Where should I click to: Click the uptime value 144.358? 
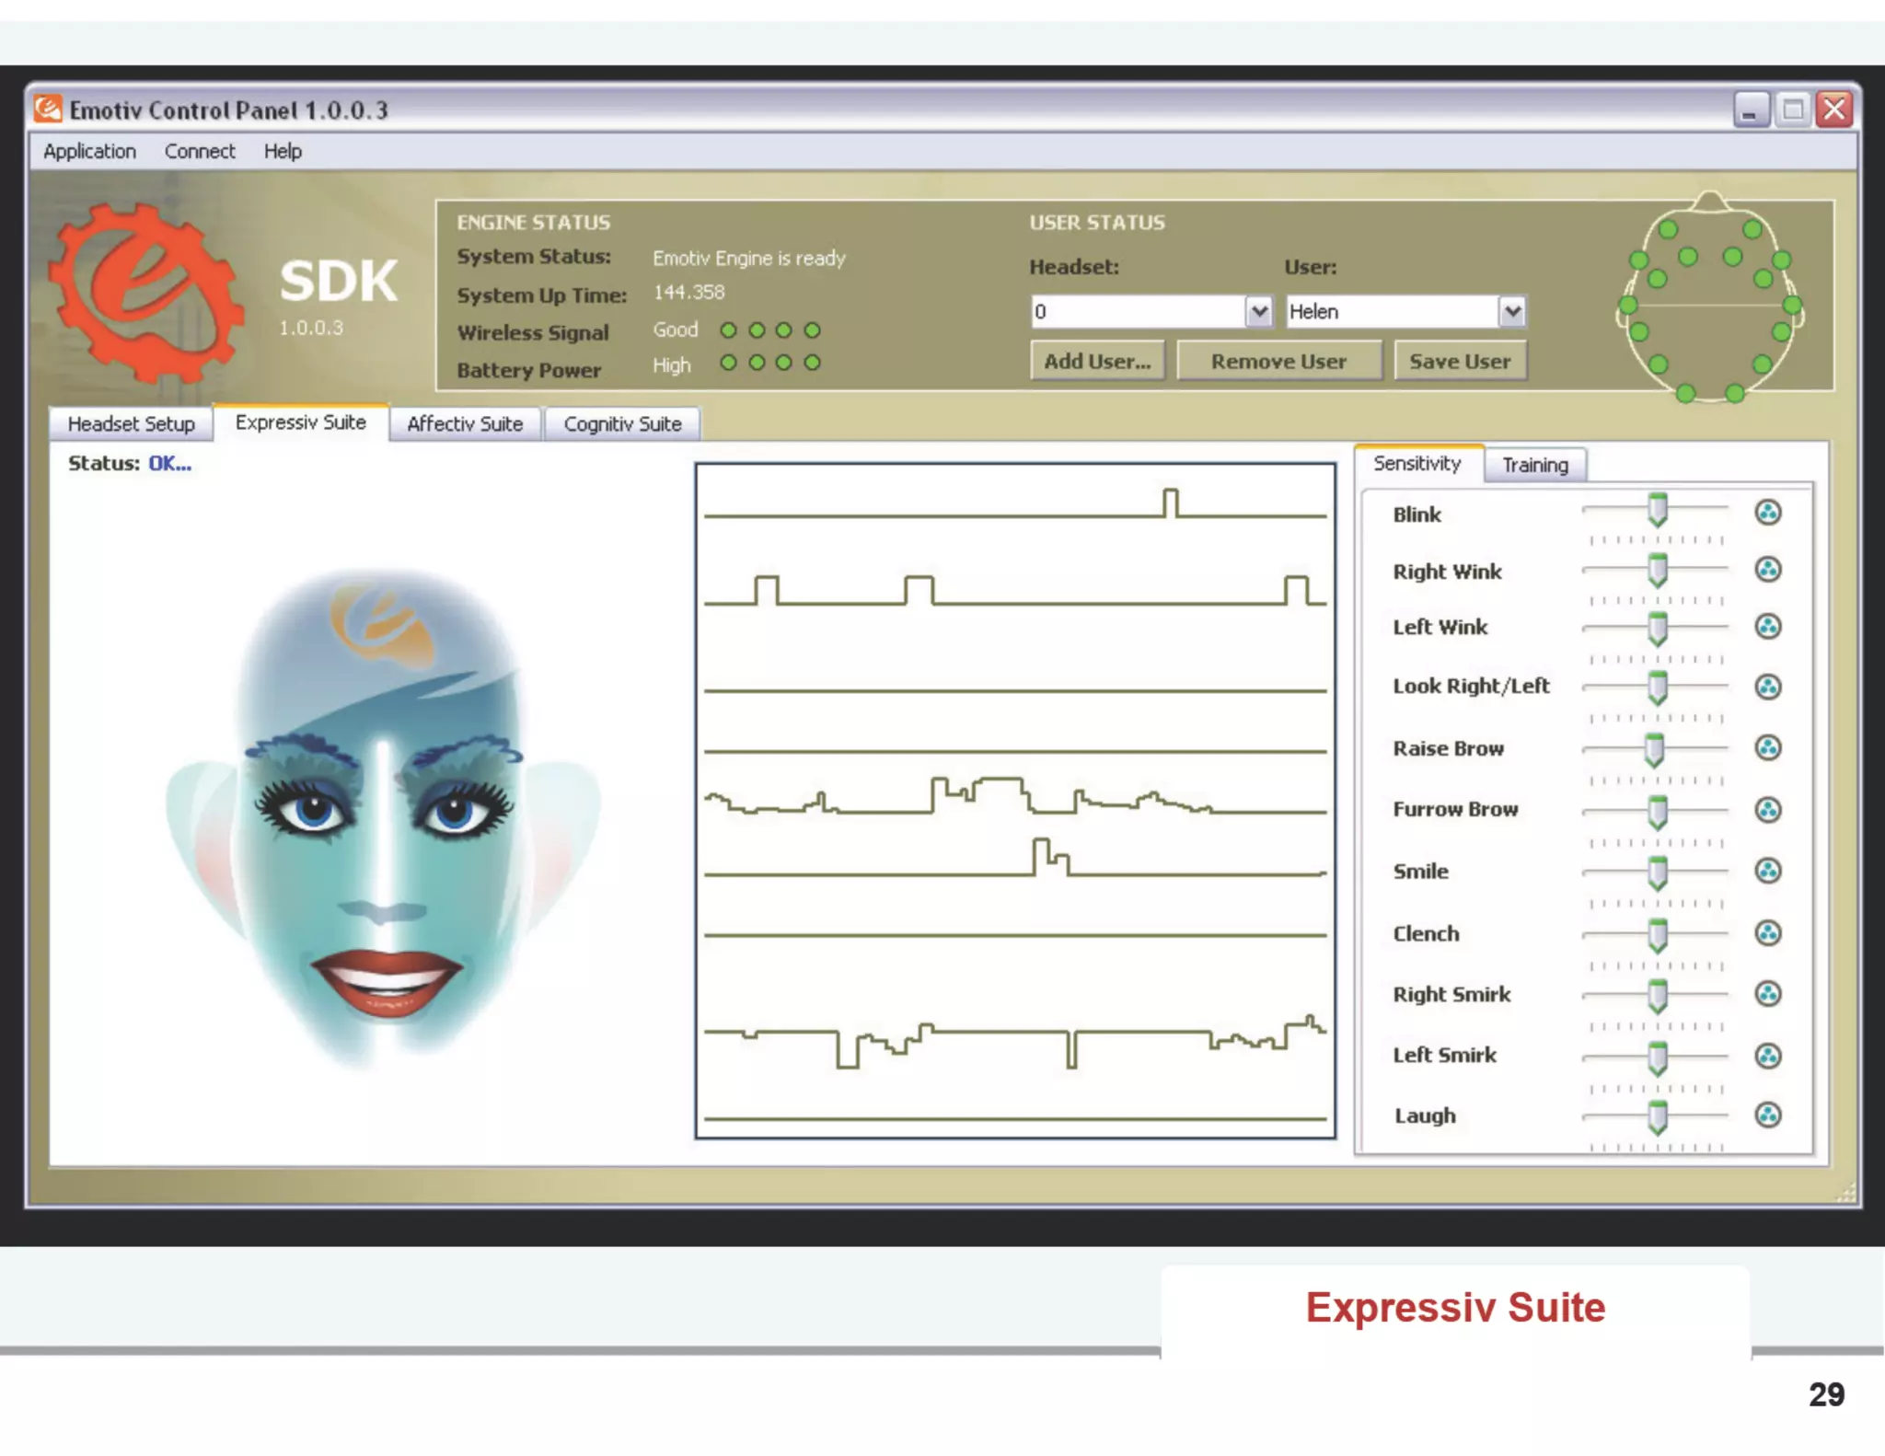(x=688, y=293)
